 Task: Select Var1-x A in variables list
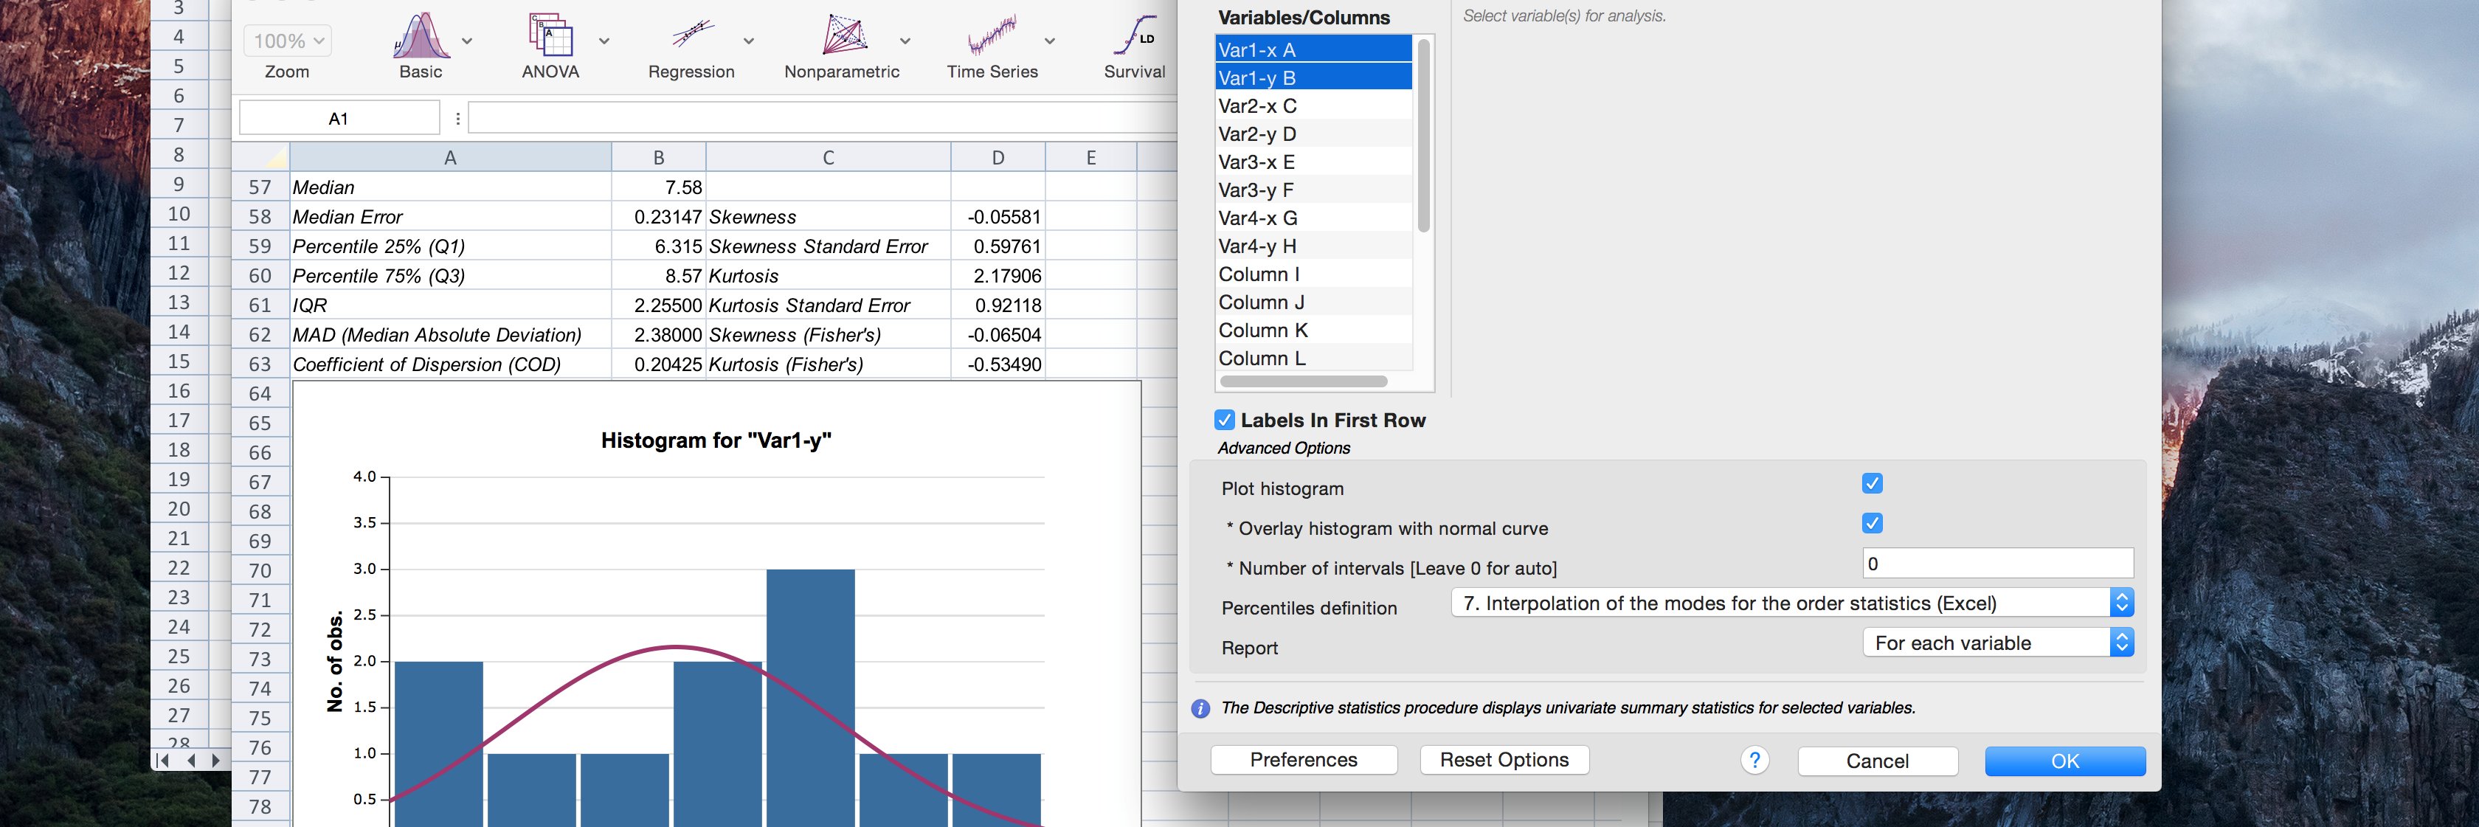pyautogui.click(x=1313, y=49)
